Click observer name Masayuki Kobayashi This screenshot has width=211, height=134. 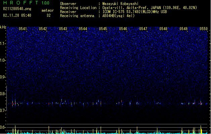pos(120,4)
